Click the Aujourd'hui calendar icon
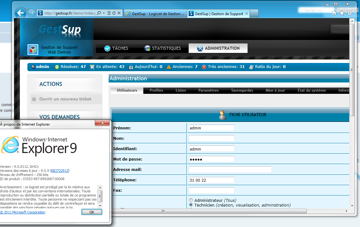Image resolution: width=360 pixels, height=227 pixels. click(131, 67)
